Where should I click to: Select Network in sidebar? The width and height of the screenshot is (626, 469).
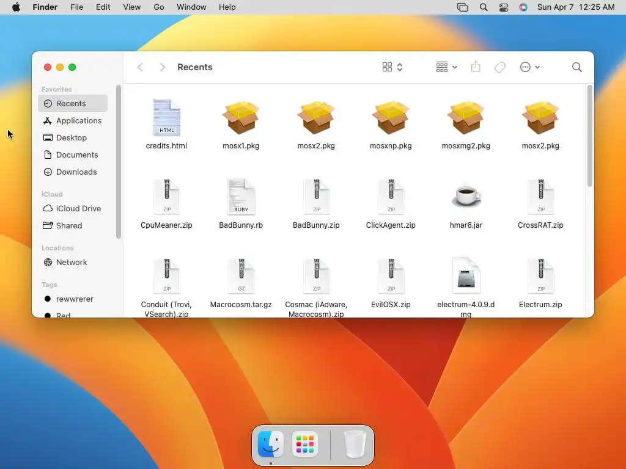tap(73, 263)
